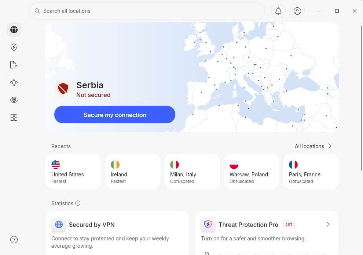Connect to Warsaw, Poland Obfuscated
The image size is (363, 255).
(252, 172)
